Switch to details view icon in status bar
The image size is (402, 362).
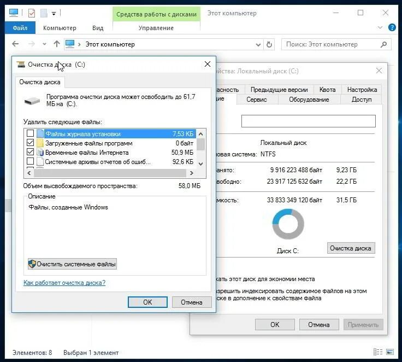(378, 352)
